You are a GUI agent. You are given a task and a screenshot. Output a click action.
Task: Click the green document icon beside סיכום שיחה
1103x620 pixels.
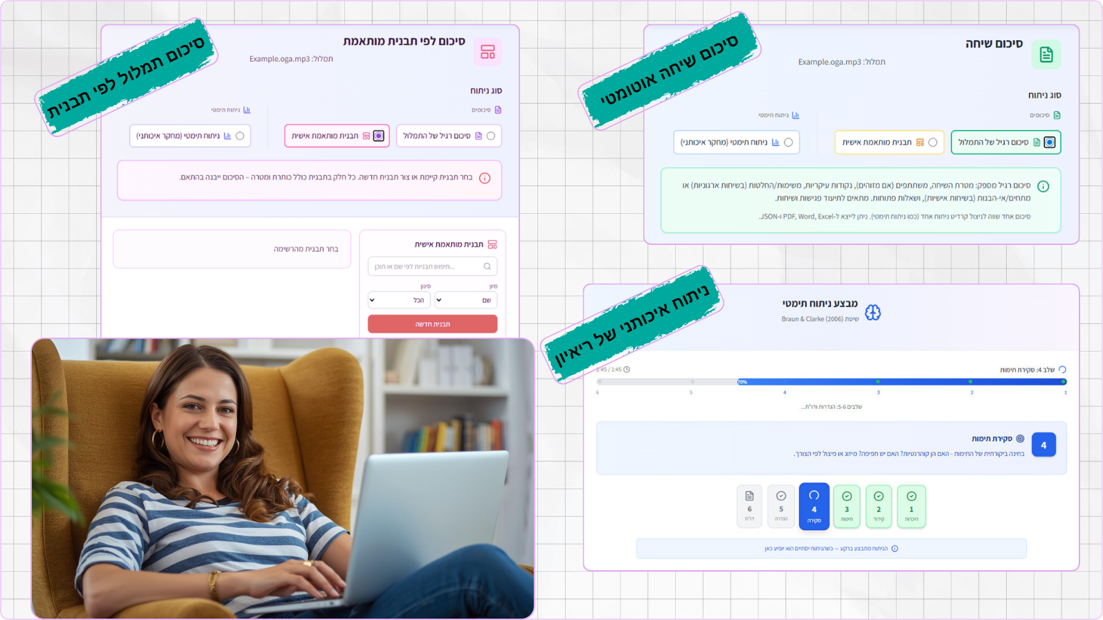(1046, 55)
